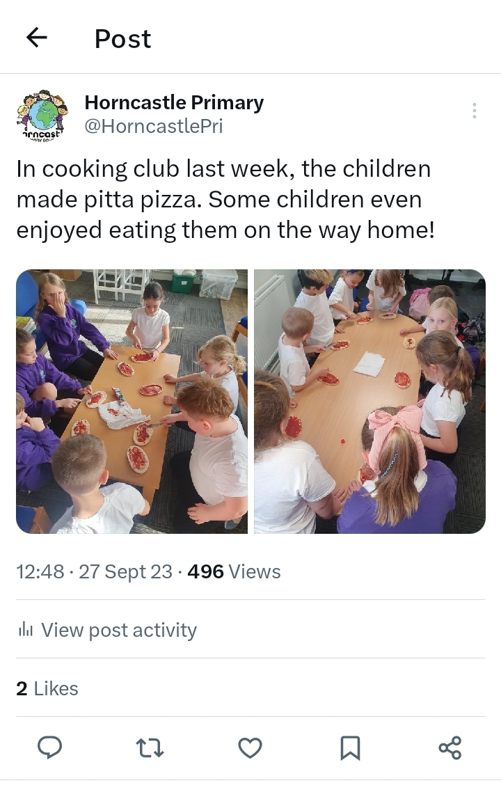Tap the pitta pizza post text
The width and height of the screenshot is (501, 799).
225,199
